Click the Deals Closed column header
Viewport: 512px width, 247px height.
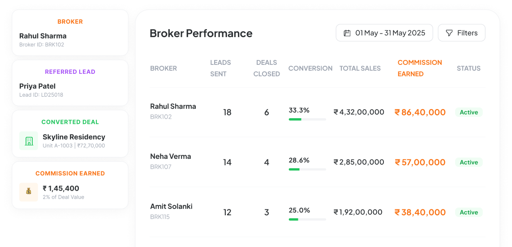click(267, 68)
